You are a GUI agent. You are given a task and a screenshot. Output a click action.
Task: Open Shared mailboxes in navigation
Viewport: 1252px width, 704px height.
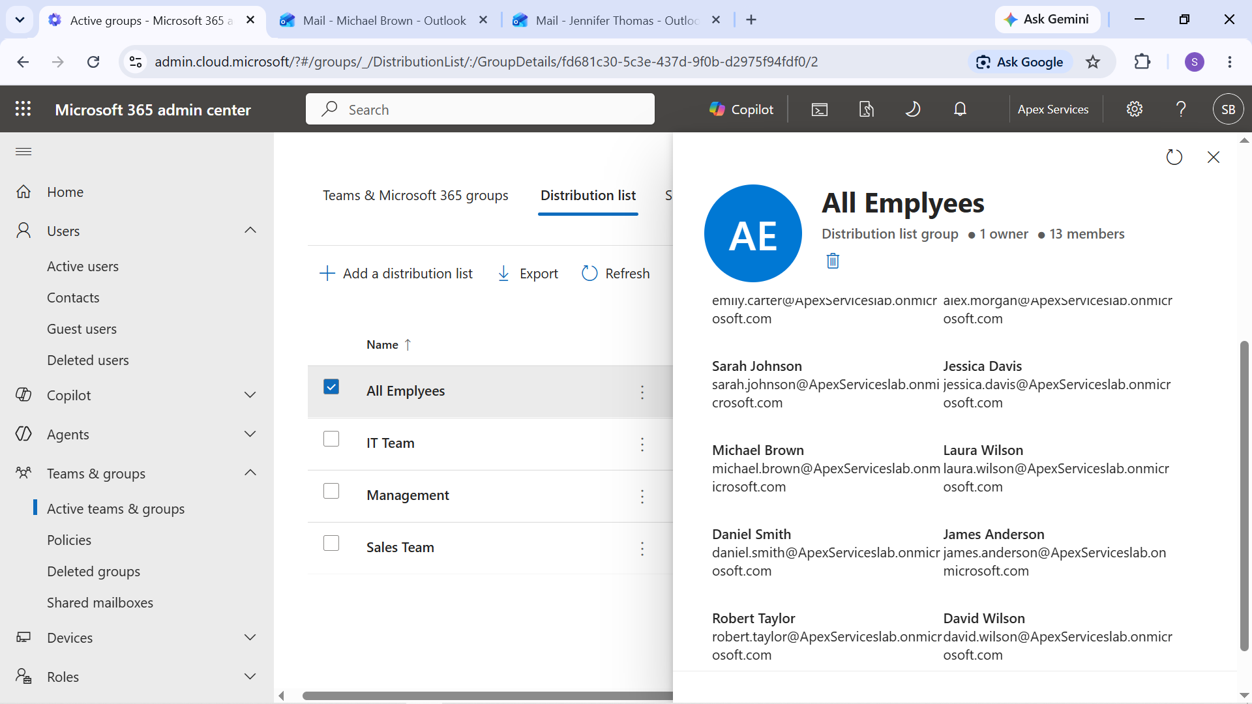point(100,602)
